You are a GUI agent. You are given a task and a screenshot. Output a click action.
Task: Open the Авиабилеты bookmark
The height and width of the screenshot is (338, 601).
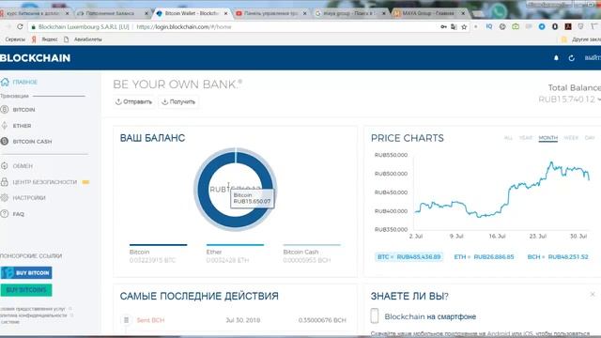84,39
